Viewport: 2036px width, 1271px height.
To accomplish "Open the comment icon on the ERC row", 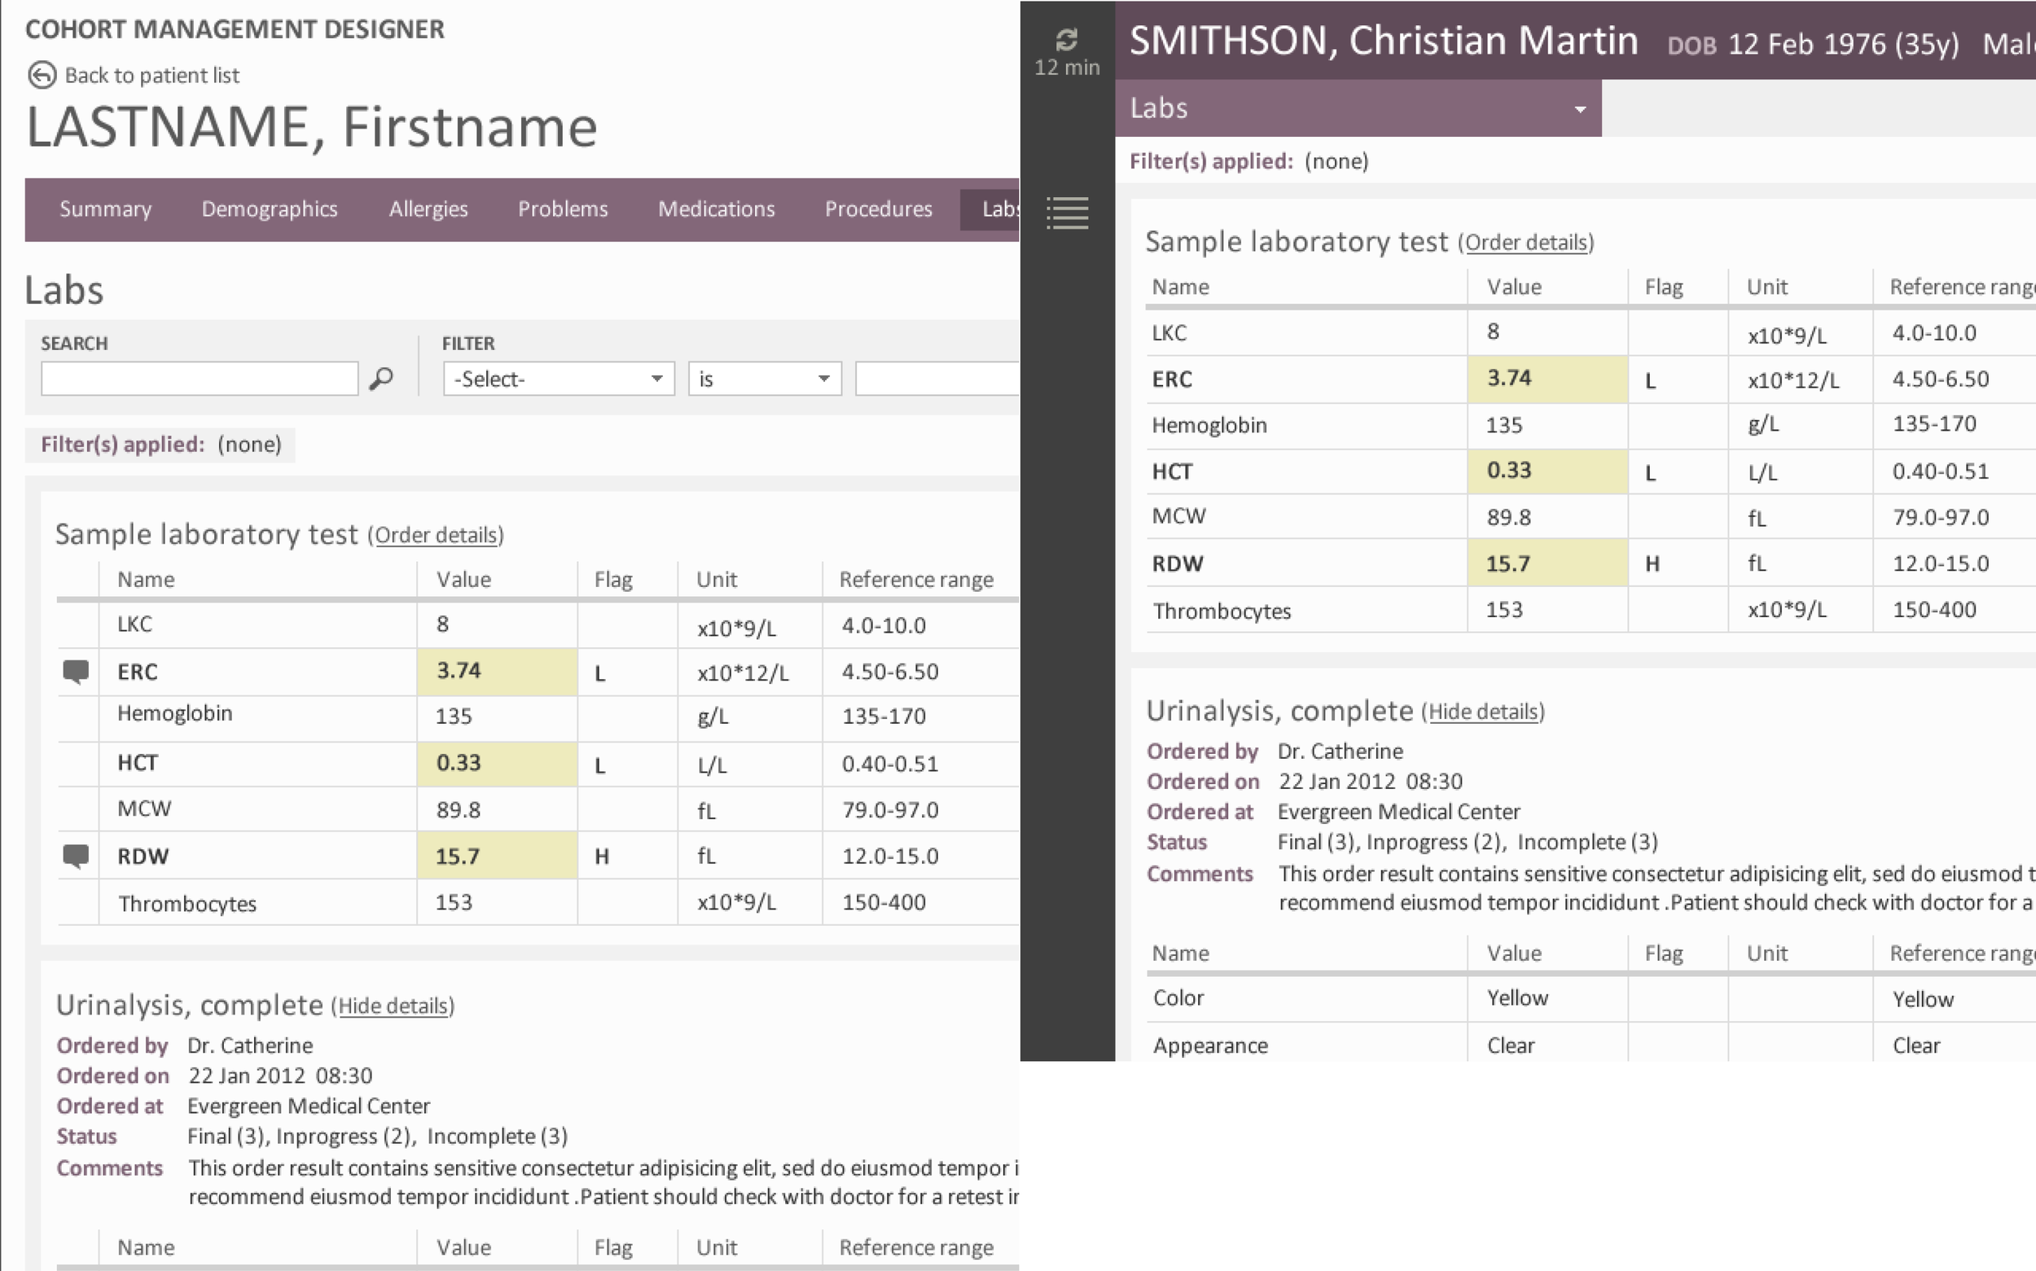I will pyautogui.click(x=76, y=672).
